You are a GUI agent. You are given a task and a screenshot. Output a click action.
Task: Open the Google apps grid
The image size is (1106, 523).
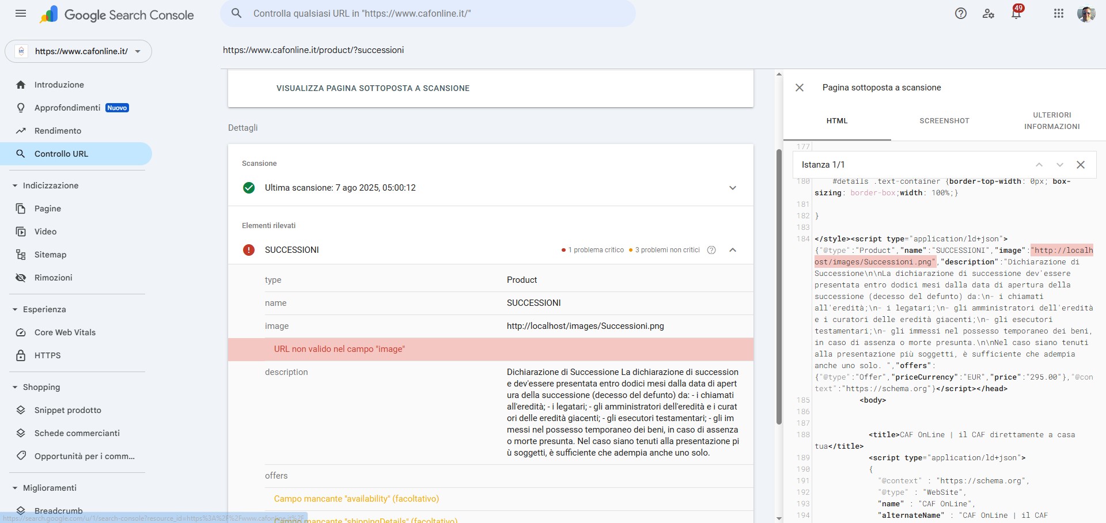1059,13
